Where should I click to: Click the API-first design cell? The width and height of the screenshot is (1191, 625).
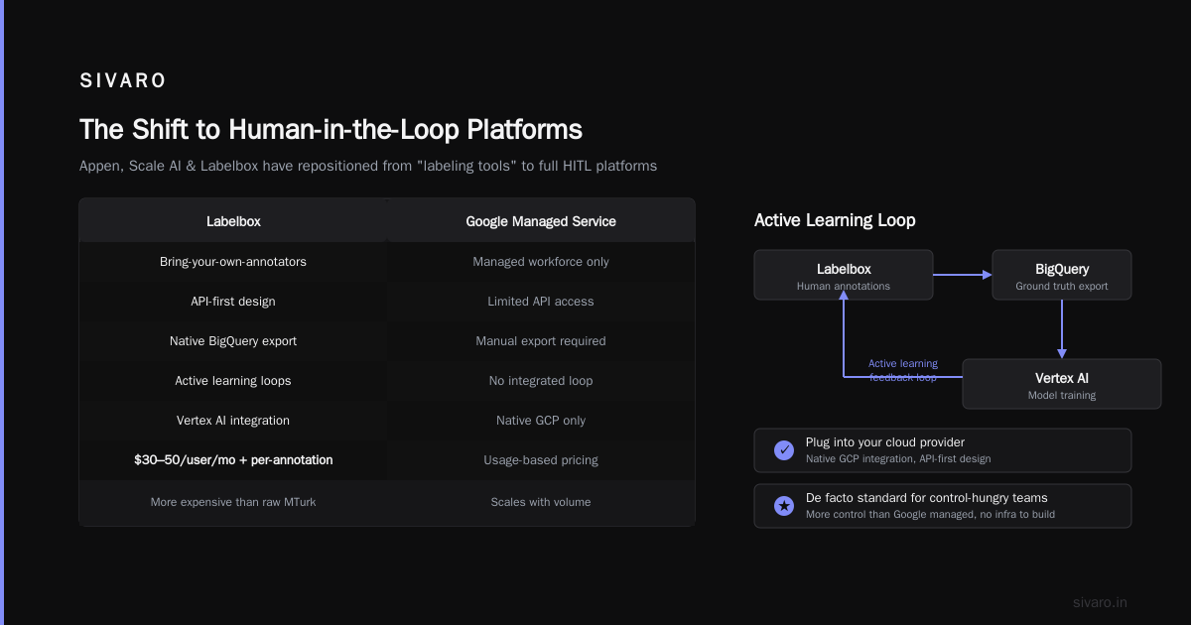point(233,302)
